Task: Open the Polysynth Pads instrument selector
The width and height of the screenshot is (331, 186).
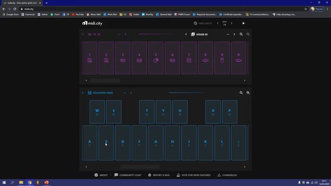Action: (100, 93)
